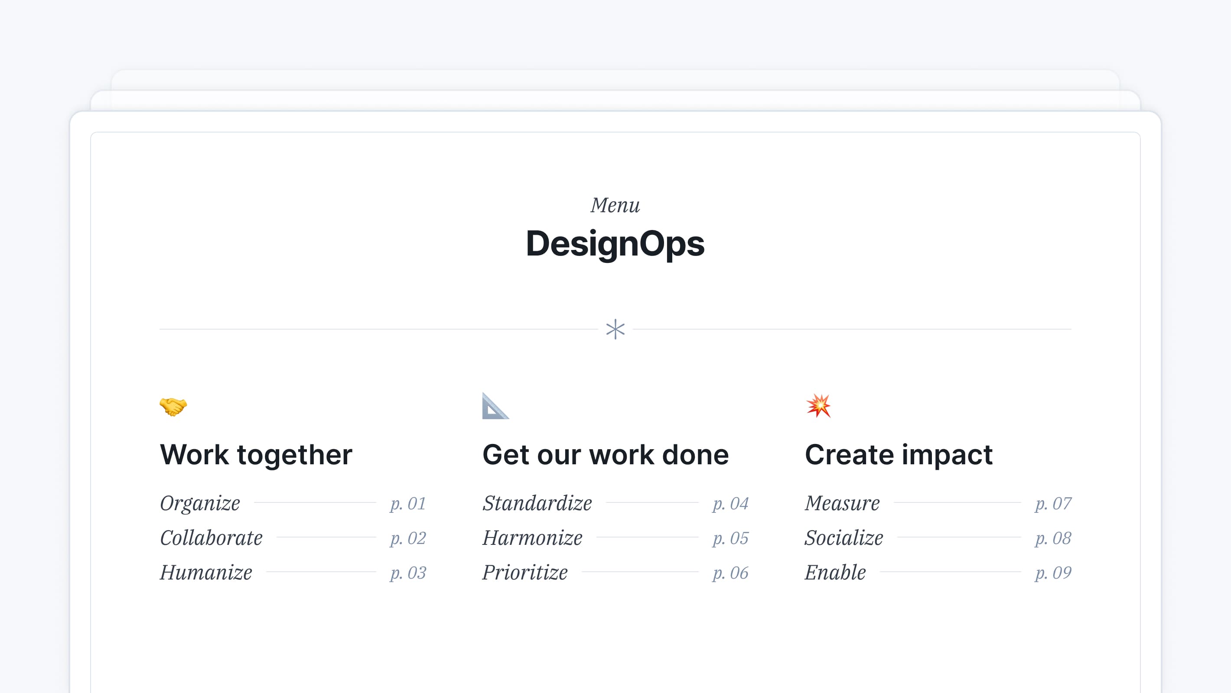Click the Harmonize entry
1231x693 pixels.
tap(532, 538)
